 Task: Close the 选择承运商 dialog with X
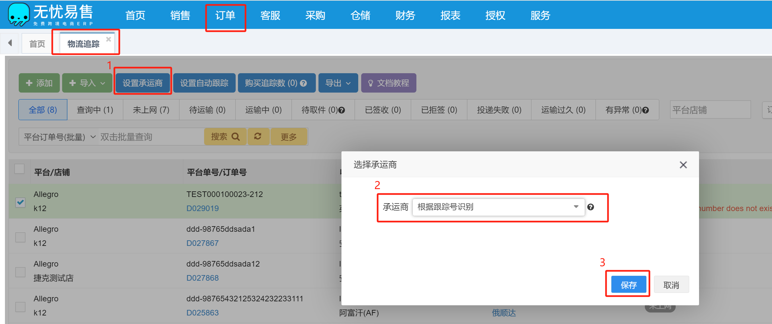[x=683, y=165]
